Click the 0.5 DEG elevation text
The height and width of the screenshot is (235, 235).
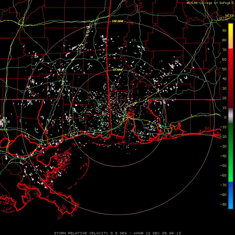[x=119, y=233]
